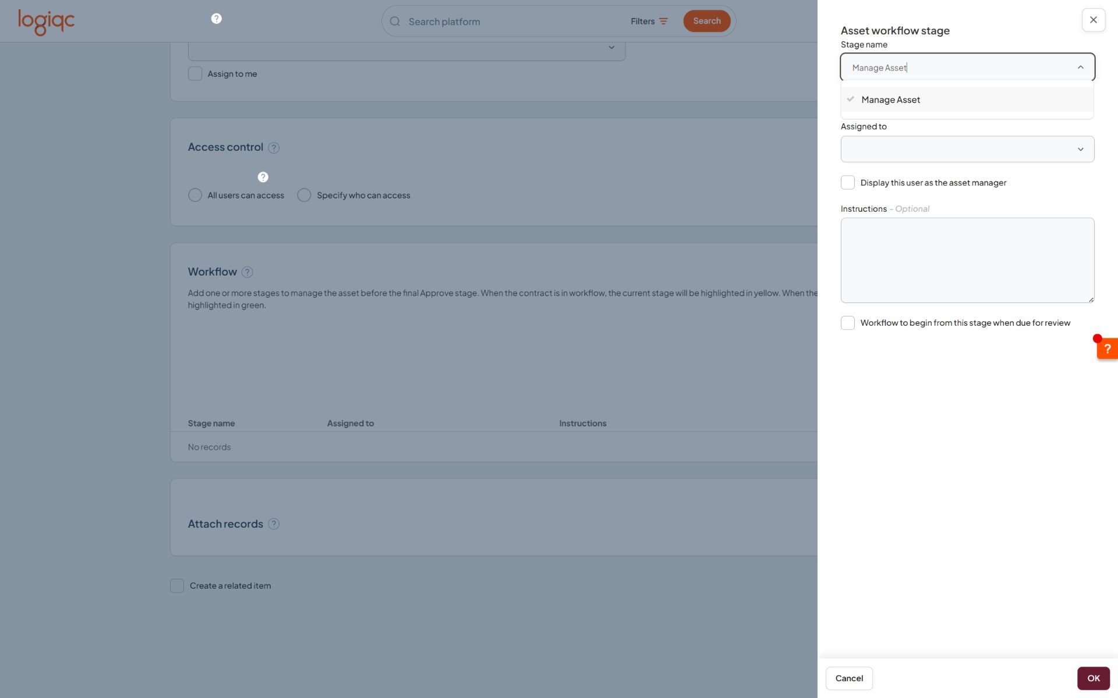The height and width of the screenshot is (698, 1118).
Task: Confirm with the OK button
Action: (1093, 678)
